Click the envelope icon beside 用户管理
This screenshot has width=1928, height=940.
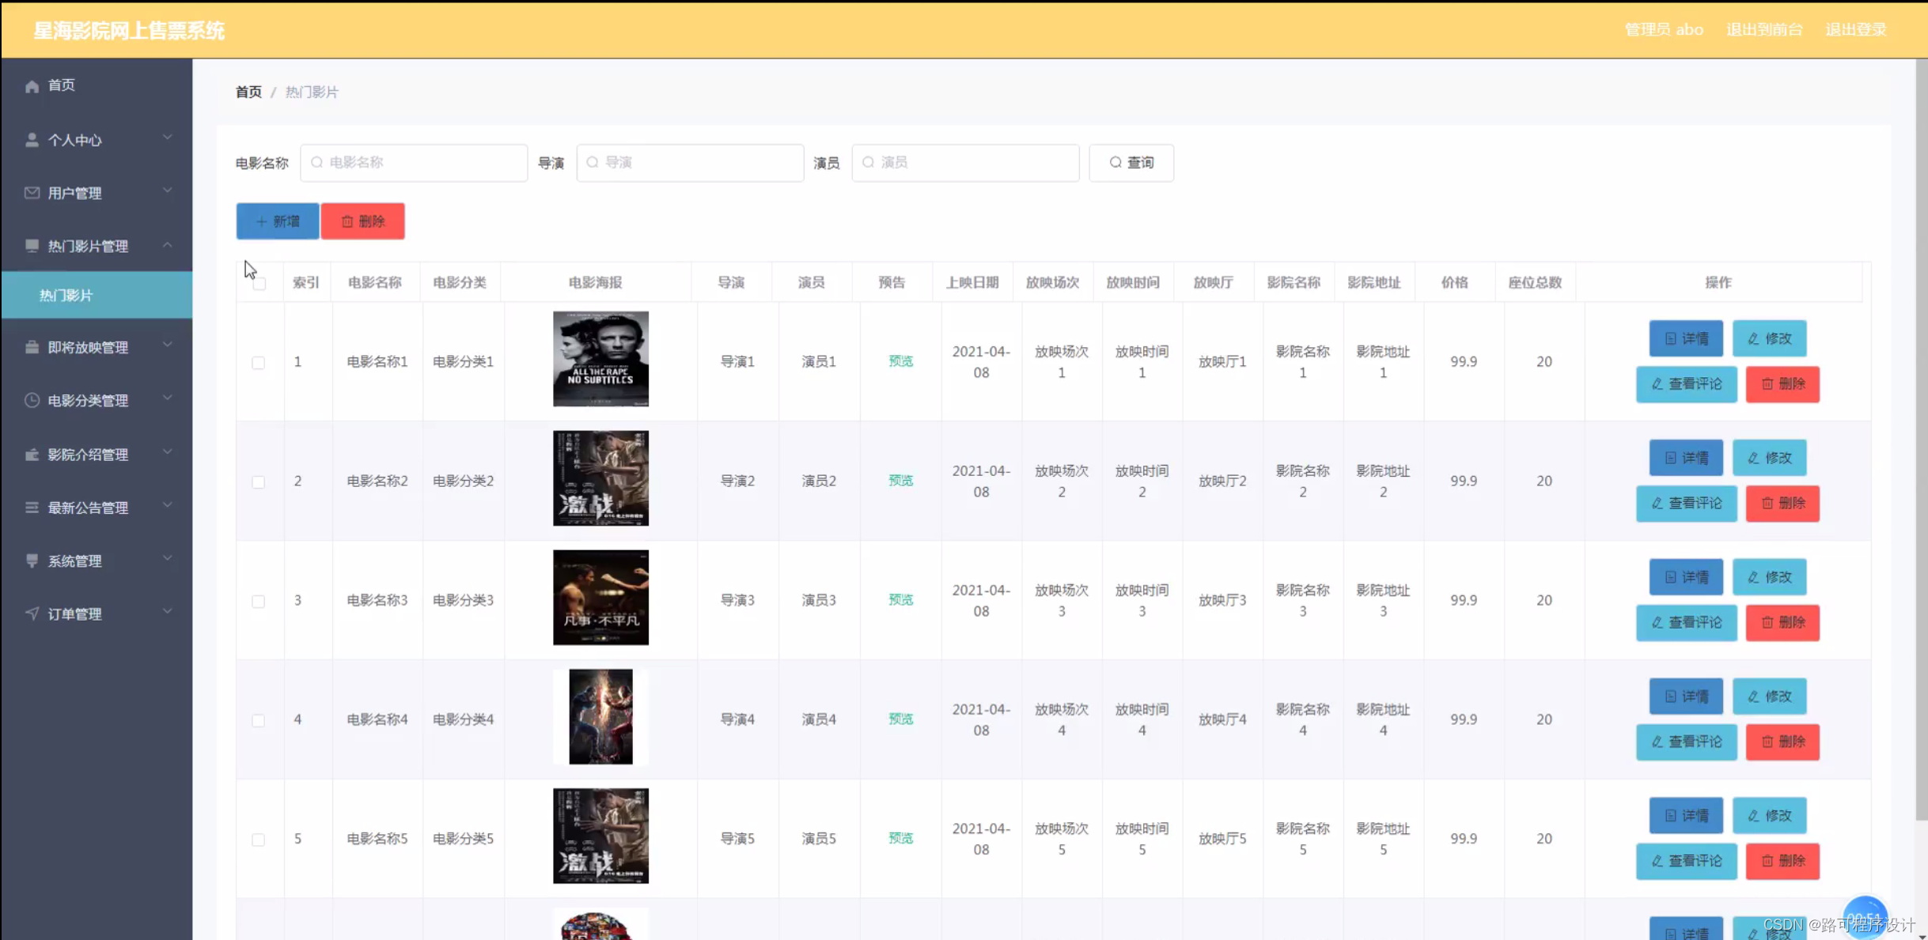pos(32,193)
